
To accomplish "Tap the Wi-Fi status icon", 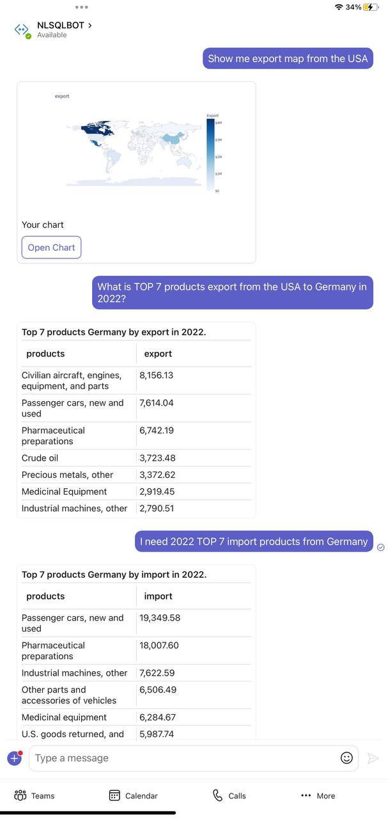I will point(338,7).
